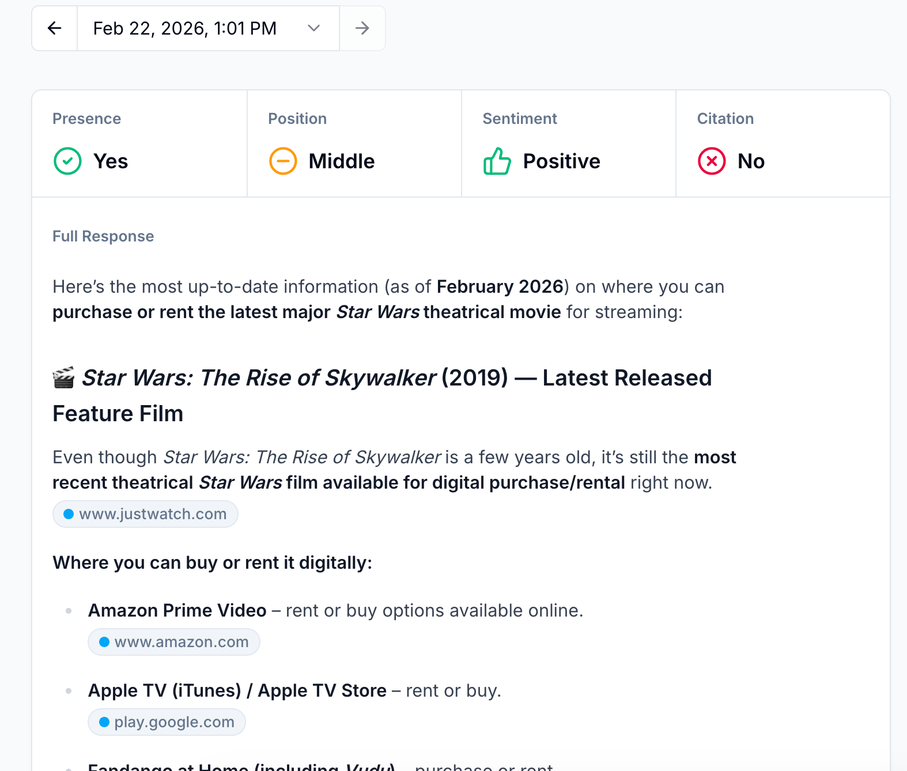The width and height of the screenshot is (907, 771).
Task: Click the Sentiment label
Action: tap(520, 119)
